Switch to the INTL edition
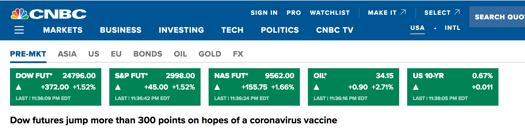 (452, 28)
